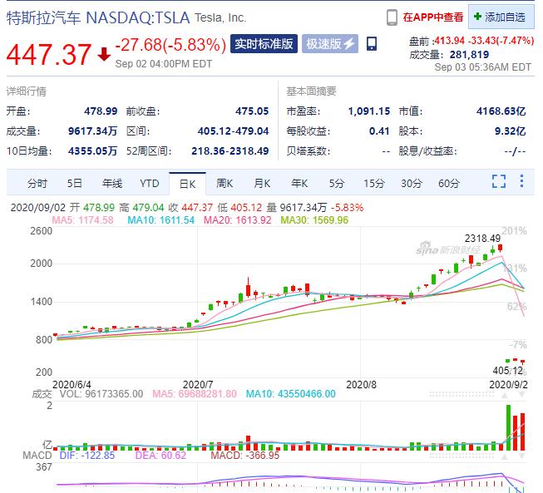Click the MA5: 1174.58 price legend label

(82, 219)
